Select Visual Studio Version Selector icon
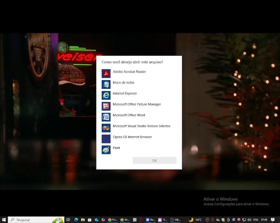This screenshot has width=280, height=223. pos(106,128)
